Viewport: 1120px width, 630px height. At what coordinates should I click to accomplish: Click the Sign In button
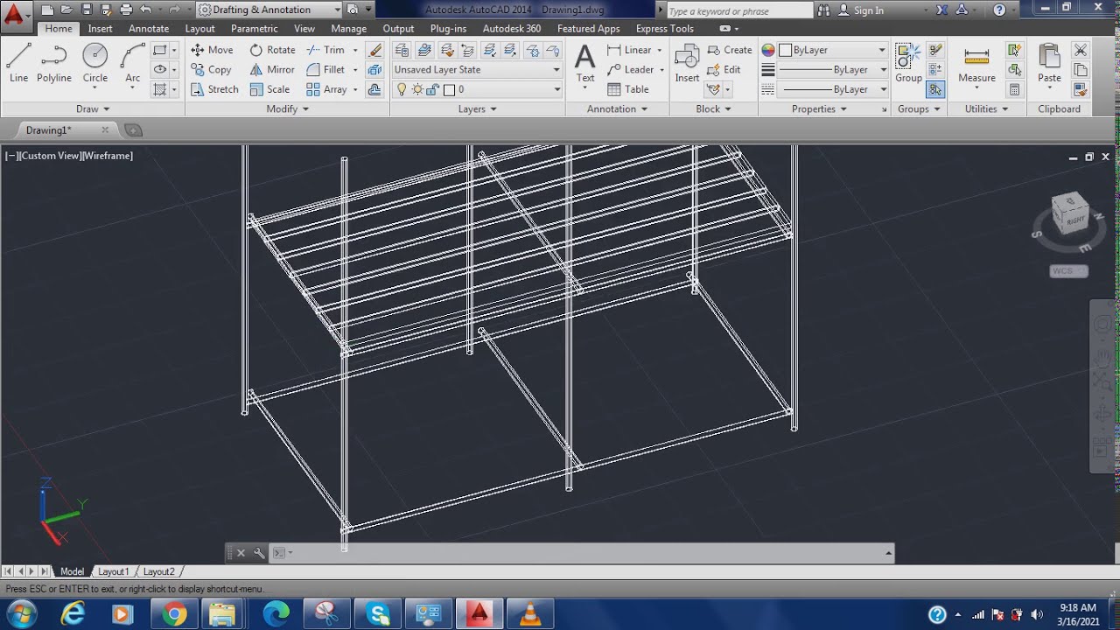coord(859,10)
